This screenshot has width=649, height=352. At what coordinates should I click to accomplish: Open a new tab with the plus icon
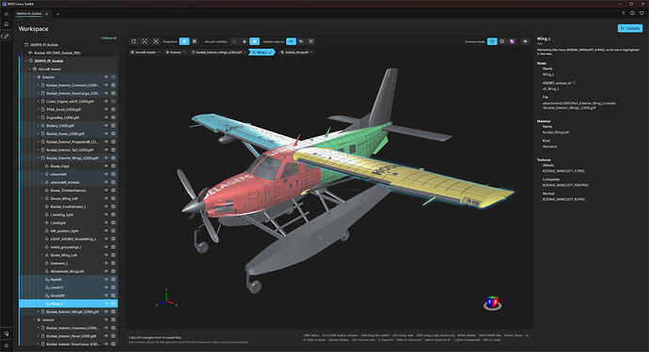point(57,14)
